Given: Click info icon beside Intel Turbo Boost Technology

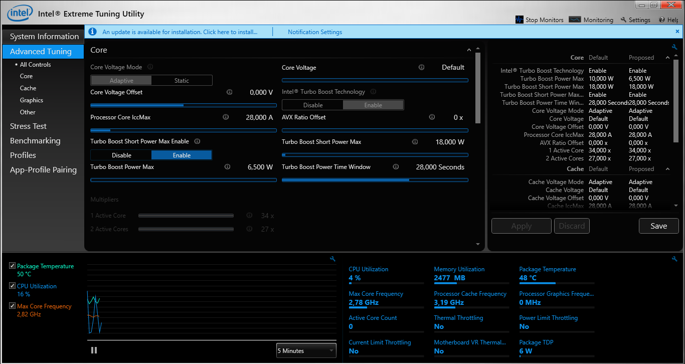Looking at the screenshot, I should tap(373, 92).
